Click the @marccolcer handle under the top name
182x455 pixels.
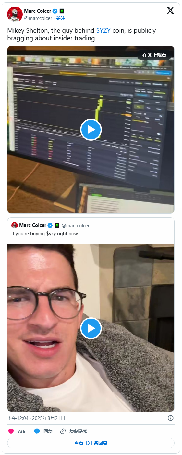pyautogui.click(x=38, y=18)
